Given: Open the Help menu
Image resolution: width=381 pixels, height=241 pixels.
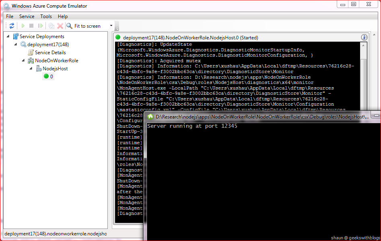Looking at the screenshot, I should [x=63, y=16].
